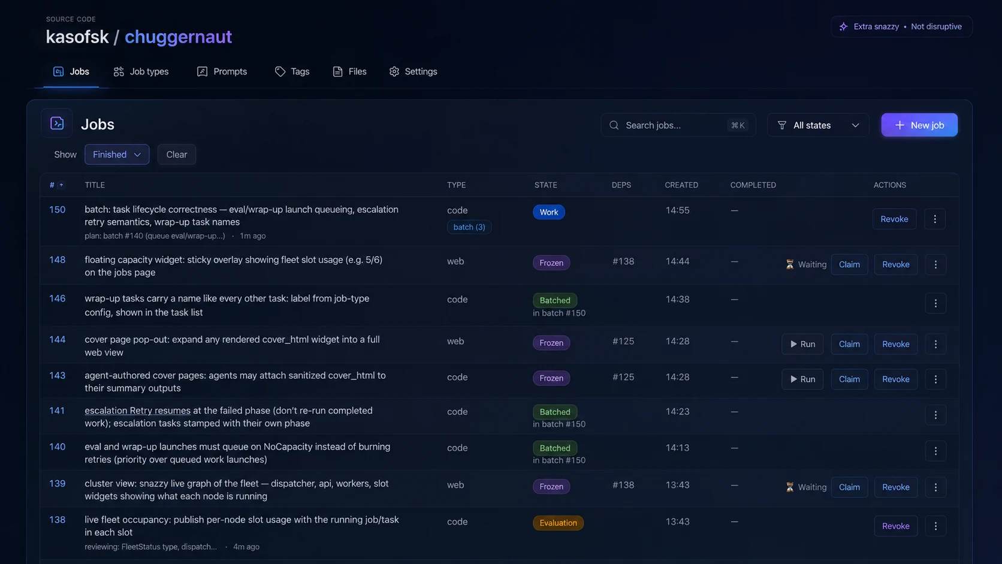Click the hourglass Waiting icon on job 148
Viewport: 1002px width, 564px height.
(790, 264)
